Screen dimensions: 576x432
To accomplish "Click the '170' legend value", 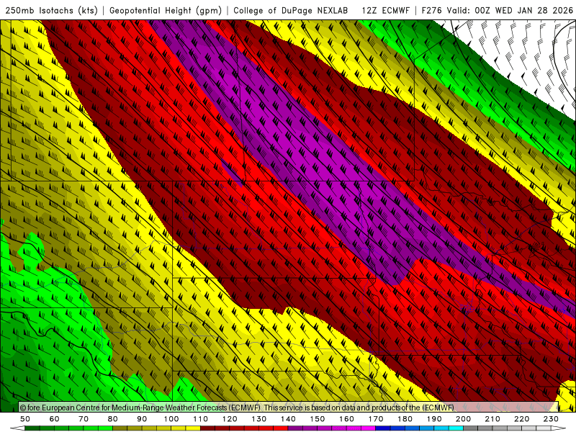I will pos(376,419).
